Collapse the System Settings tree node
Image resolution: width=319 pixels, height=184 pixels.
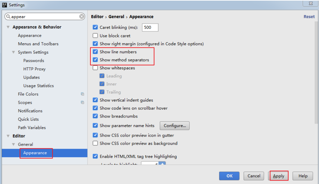(13, 52)
